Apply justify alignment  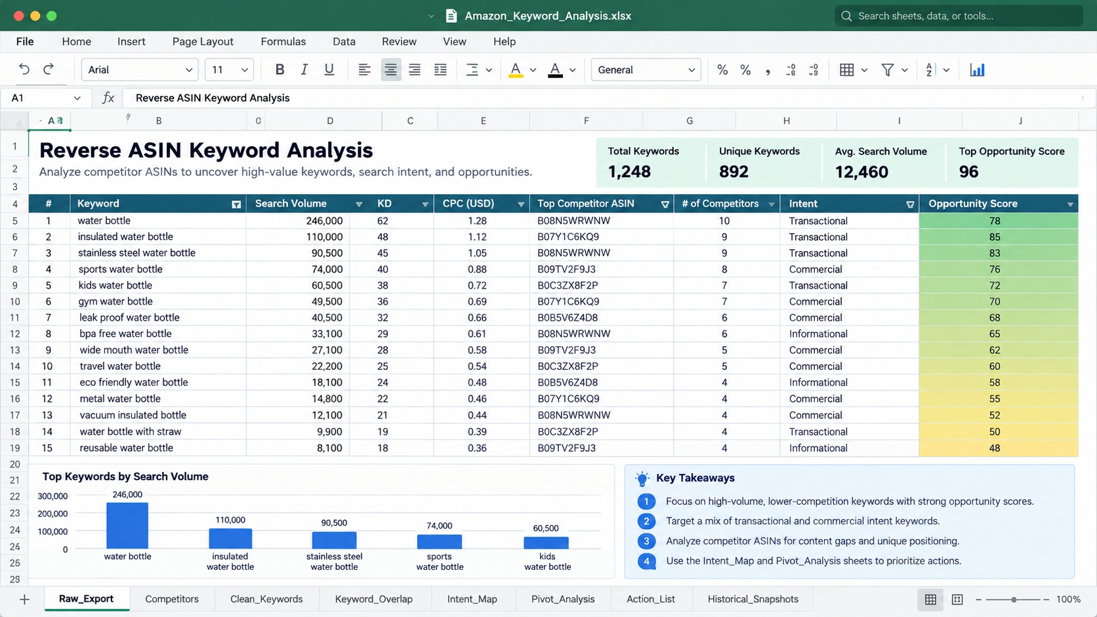[x=440, y=70]
